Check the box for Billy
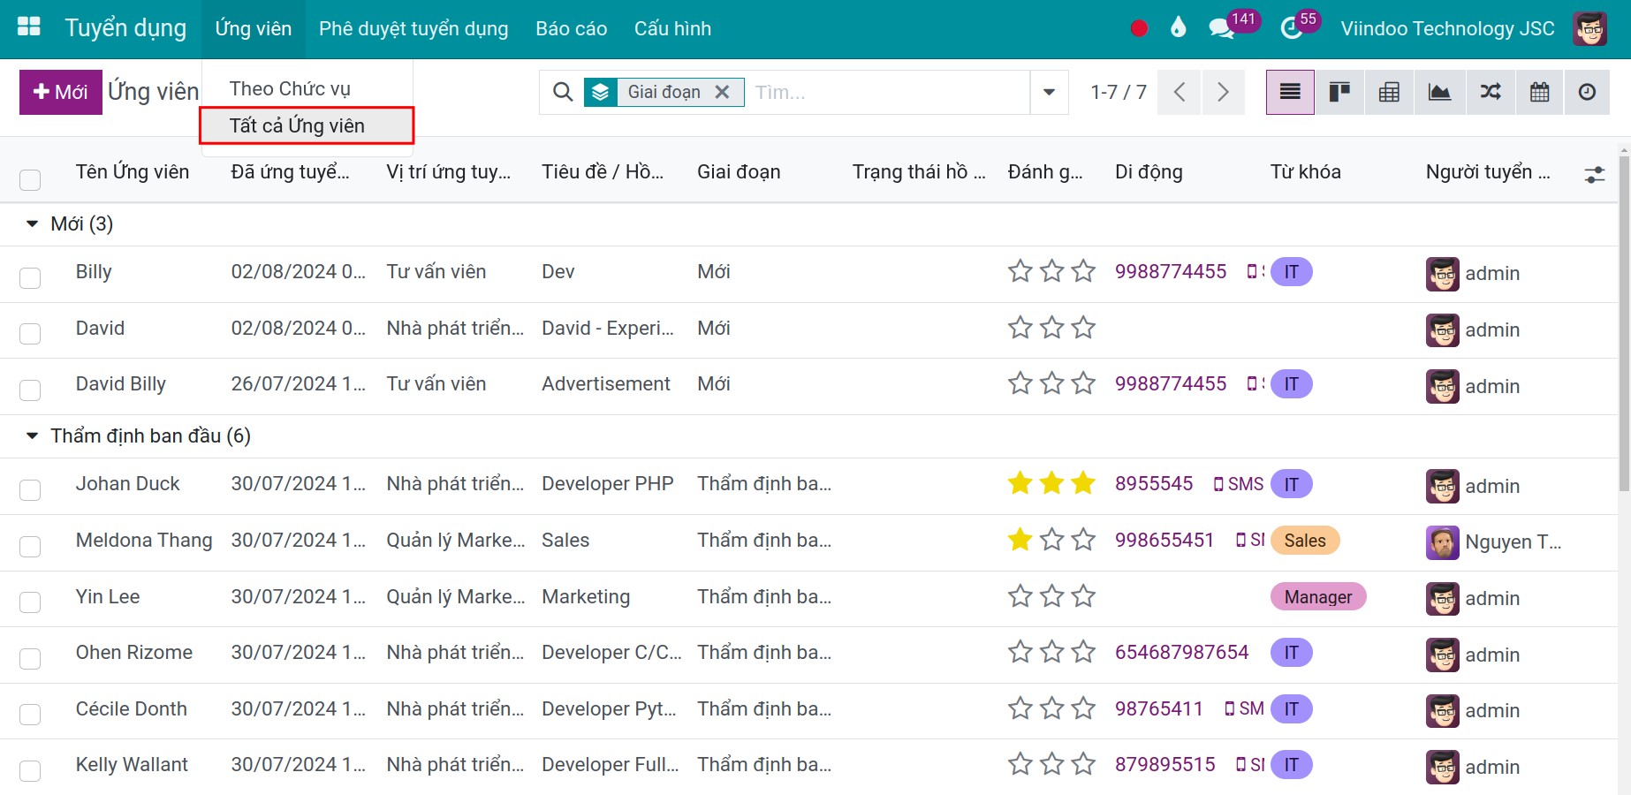 tap(30, 277)
